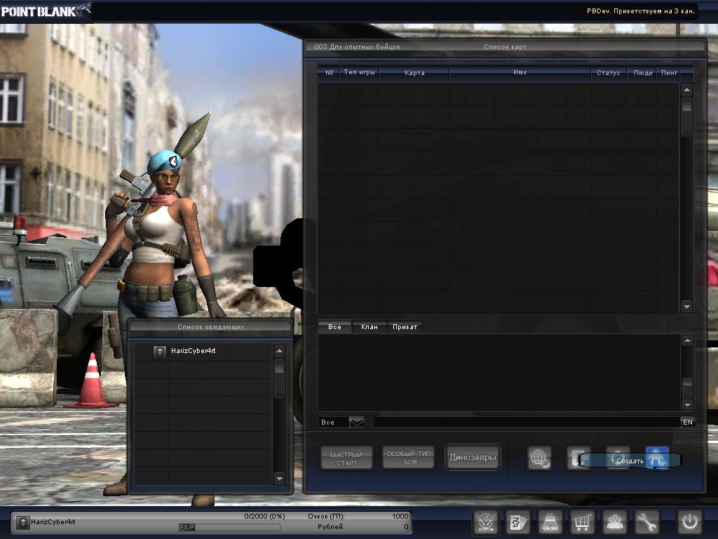718x539 pixels.
Task: Open the wrench settings icon
Action: point(646,521)
